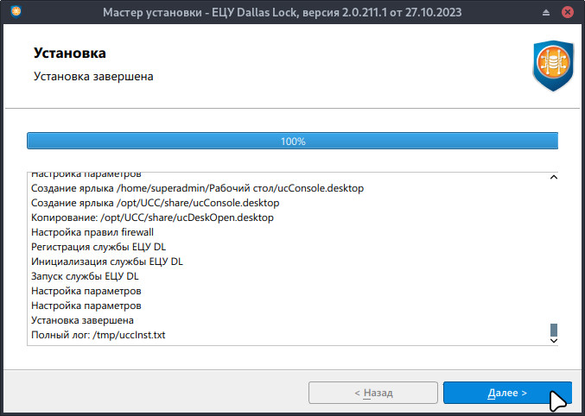Click "Запуск службы ЕЦУ DL" log line
The width and height of the screenshot is (585, 416).
click(x=85, y=276)
